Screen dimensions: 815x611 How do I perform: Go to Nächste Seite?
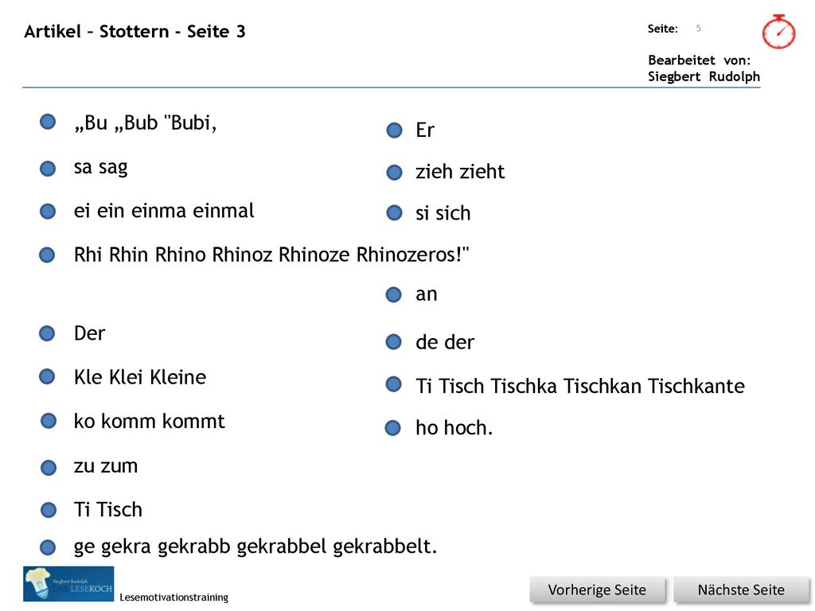pyautogui.click(x=741, y=590)
